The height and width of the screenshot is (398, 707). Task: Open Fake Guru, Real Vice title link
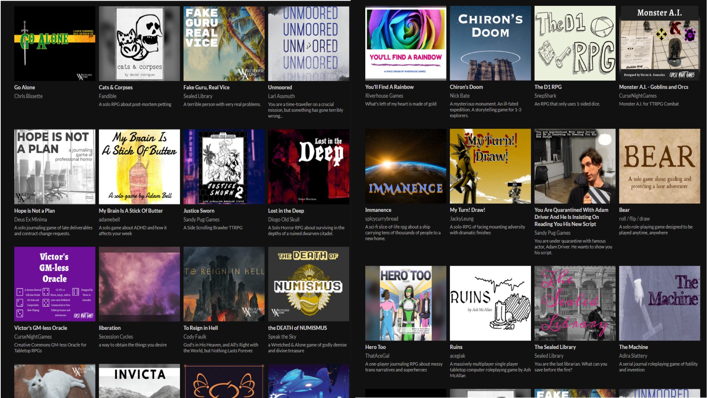206,87
